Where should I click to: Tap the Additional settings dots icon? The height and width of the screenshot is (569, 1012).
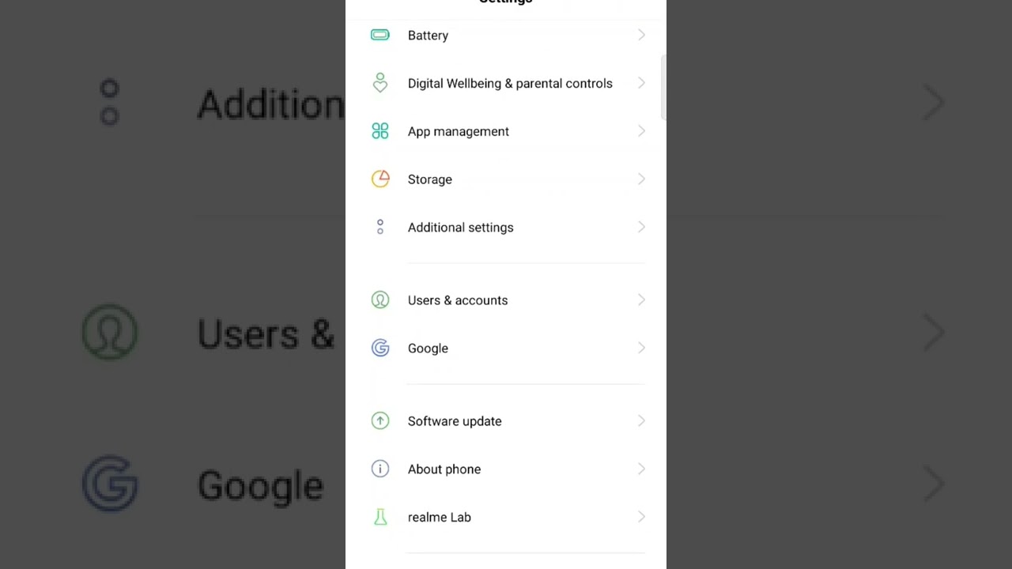[380, 228]
